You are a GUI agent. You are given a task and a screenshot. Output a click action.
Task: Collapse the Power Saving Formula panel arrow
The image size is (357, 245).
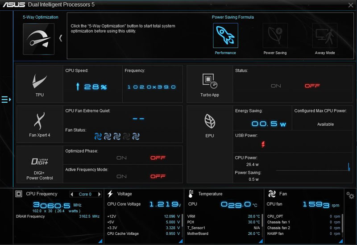pos(61,38)
